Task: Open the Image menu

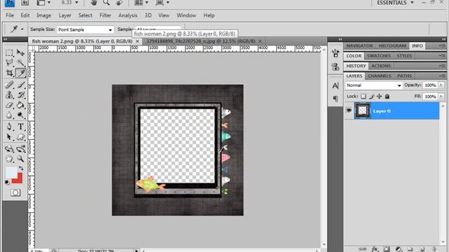Action: (x=43, y=15)
